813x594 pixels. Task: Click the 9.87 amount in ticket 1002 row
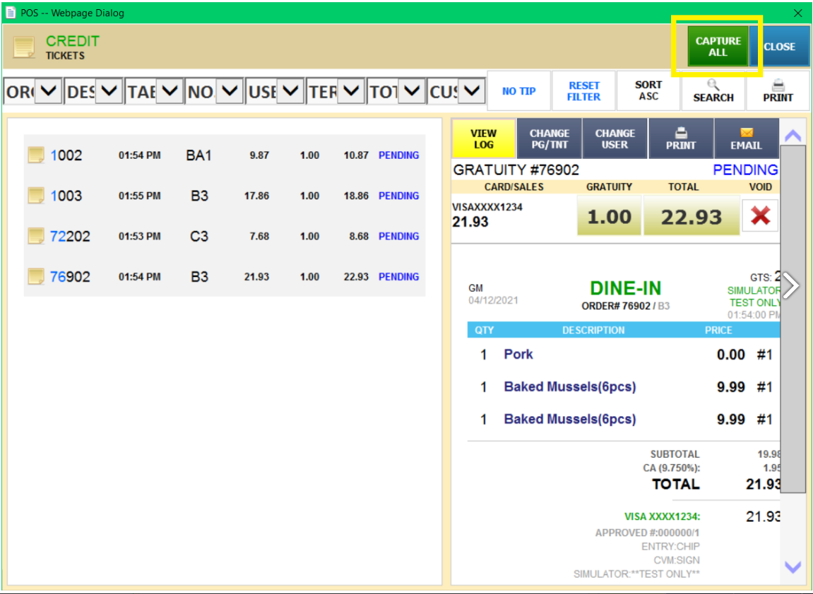259,155
